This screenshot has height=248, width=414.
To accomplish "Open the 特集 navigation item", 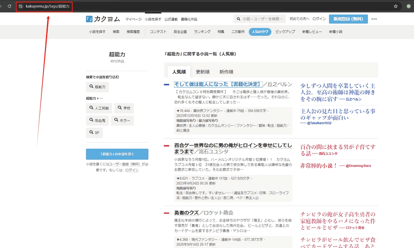I will coord(221,32).
